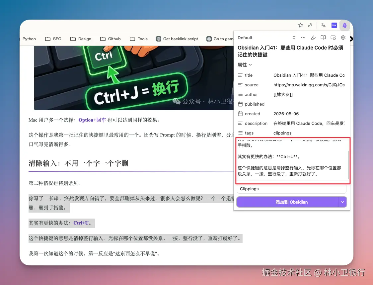Image resolution: width=373 pixels, height=285 pixels.
Task: Edit the source URL value field
Action: [309, 85]
